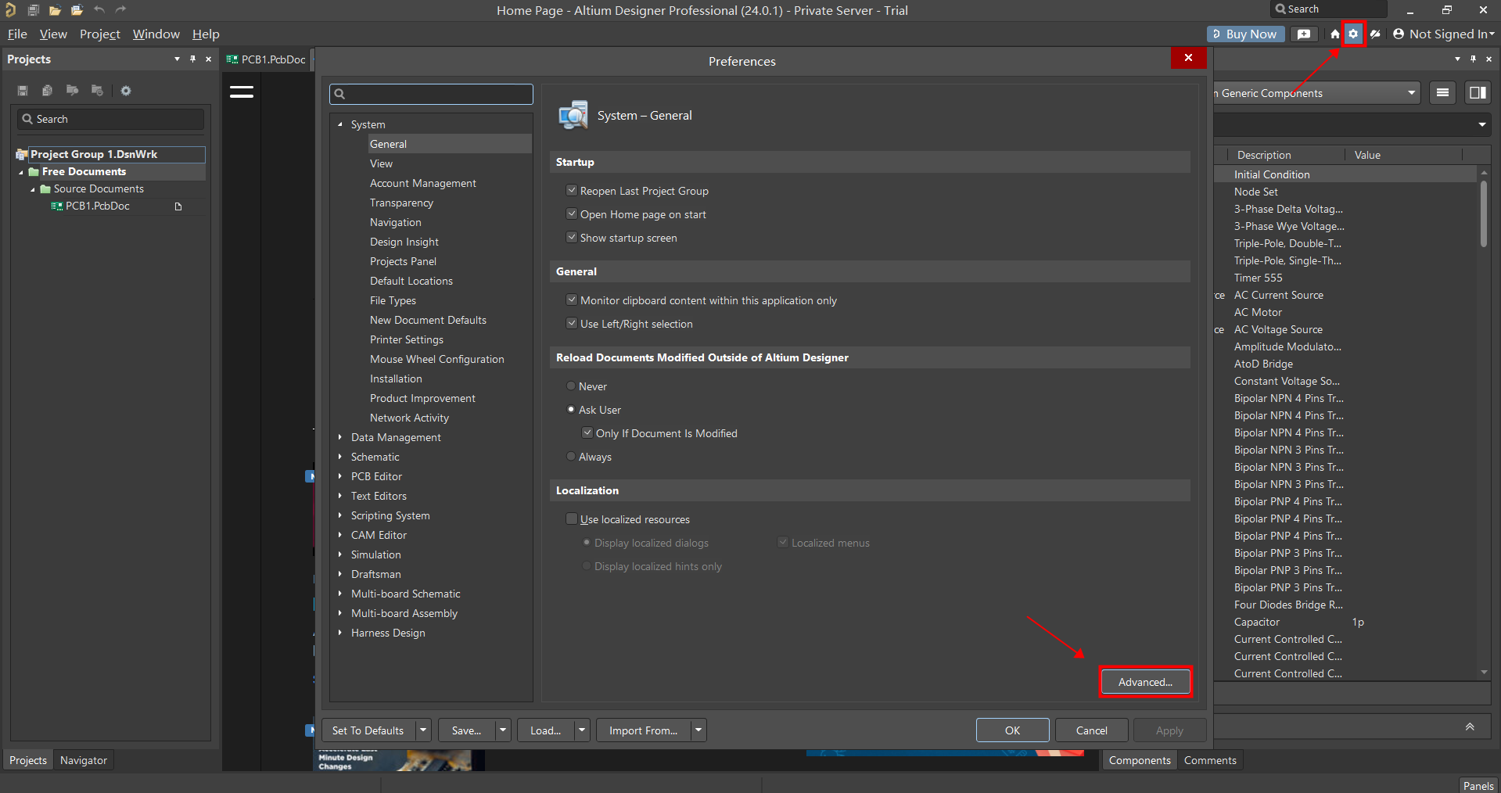Toggle component details pane icon
This screenshot has height=793, width=1501.
coord(1478,93)
